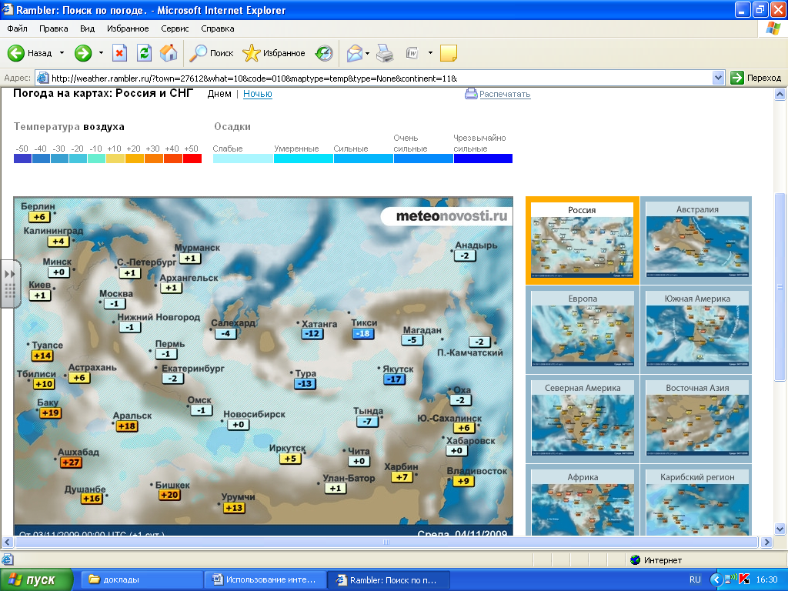Click the Internet zone globe in status bar

pos(635,560)
